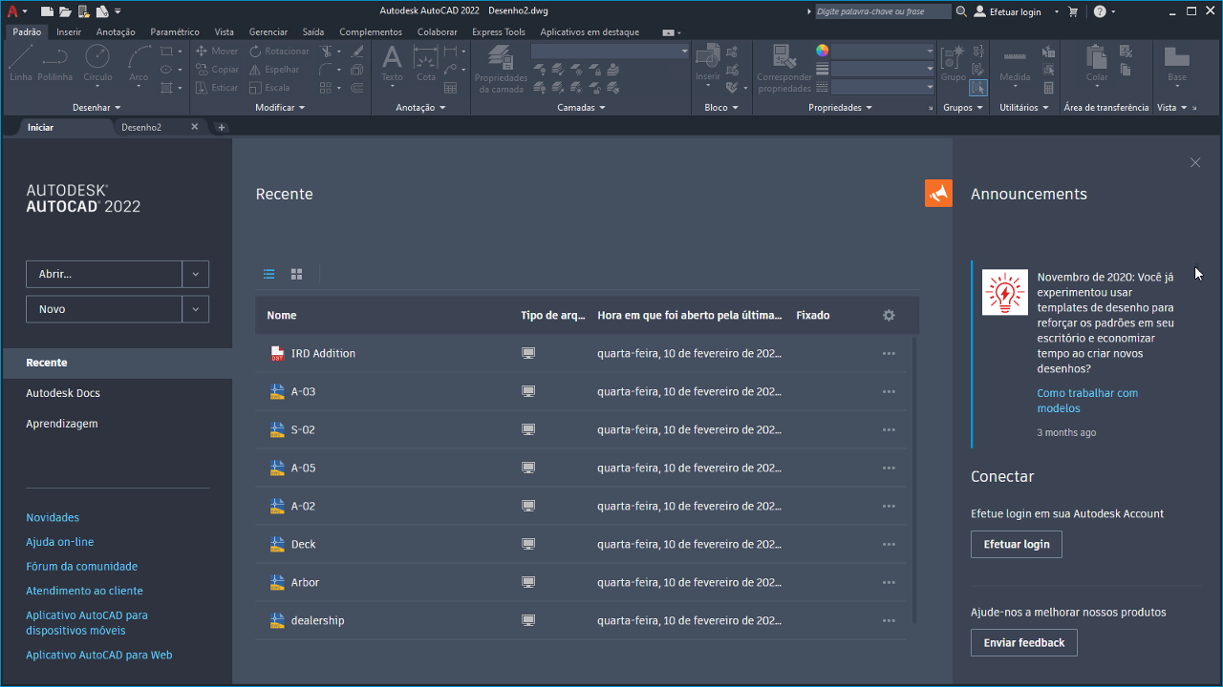
Task: Open the Paramétrico ribbon tab
Action: [x=175, y=31]
